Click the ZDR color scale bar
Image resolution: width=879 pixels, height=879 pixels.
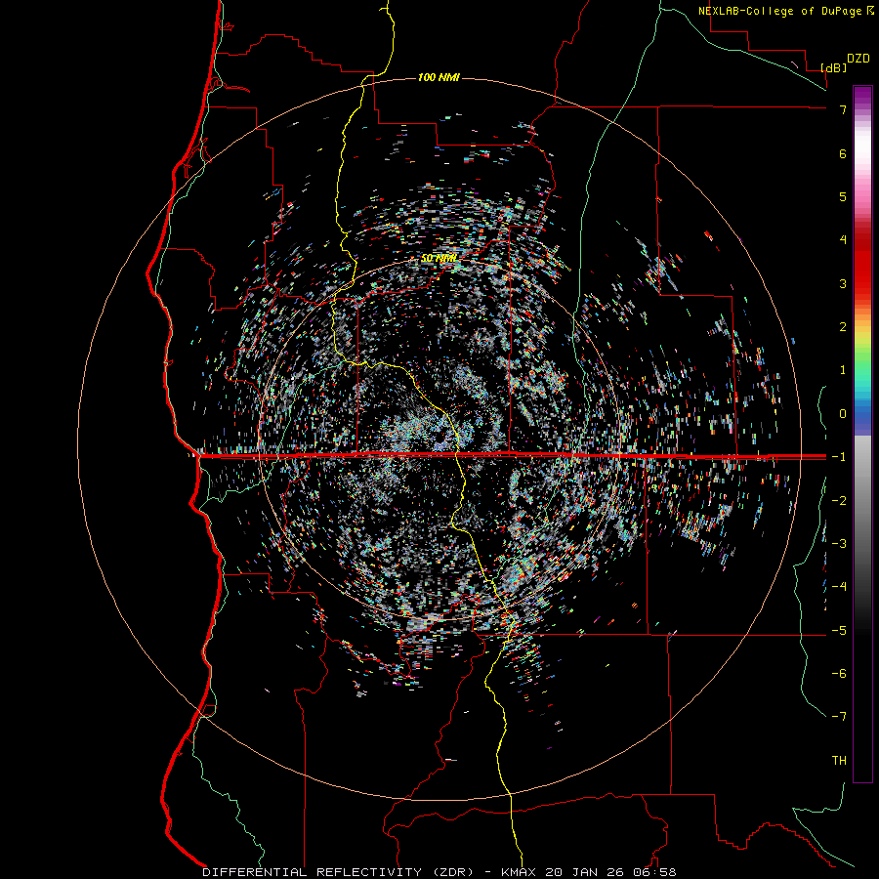pos(862,434)
